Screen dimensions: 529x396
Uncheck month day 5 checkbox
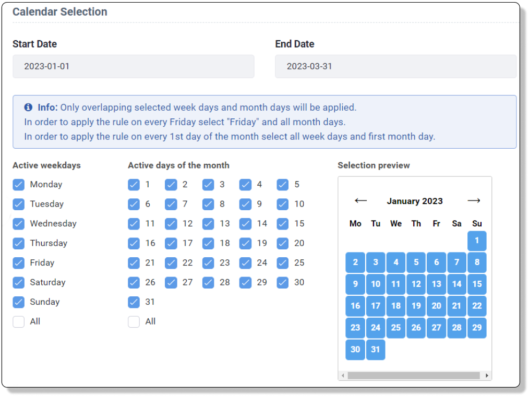point(283,185)
